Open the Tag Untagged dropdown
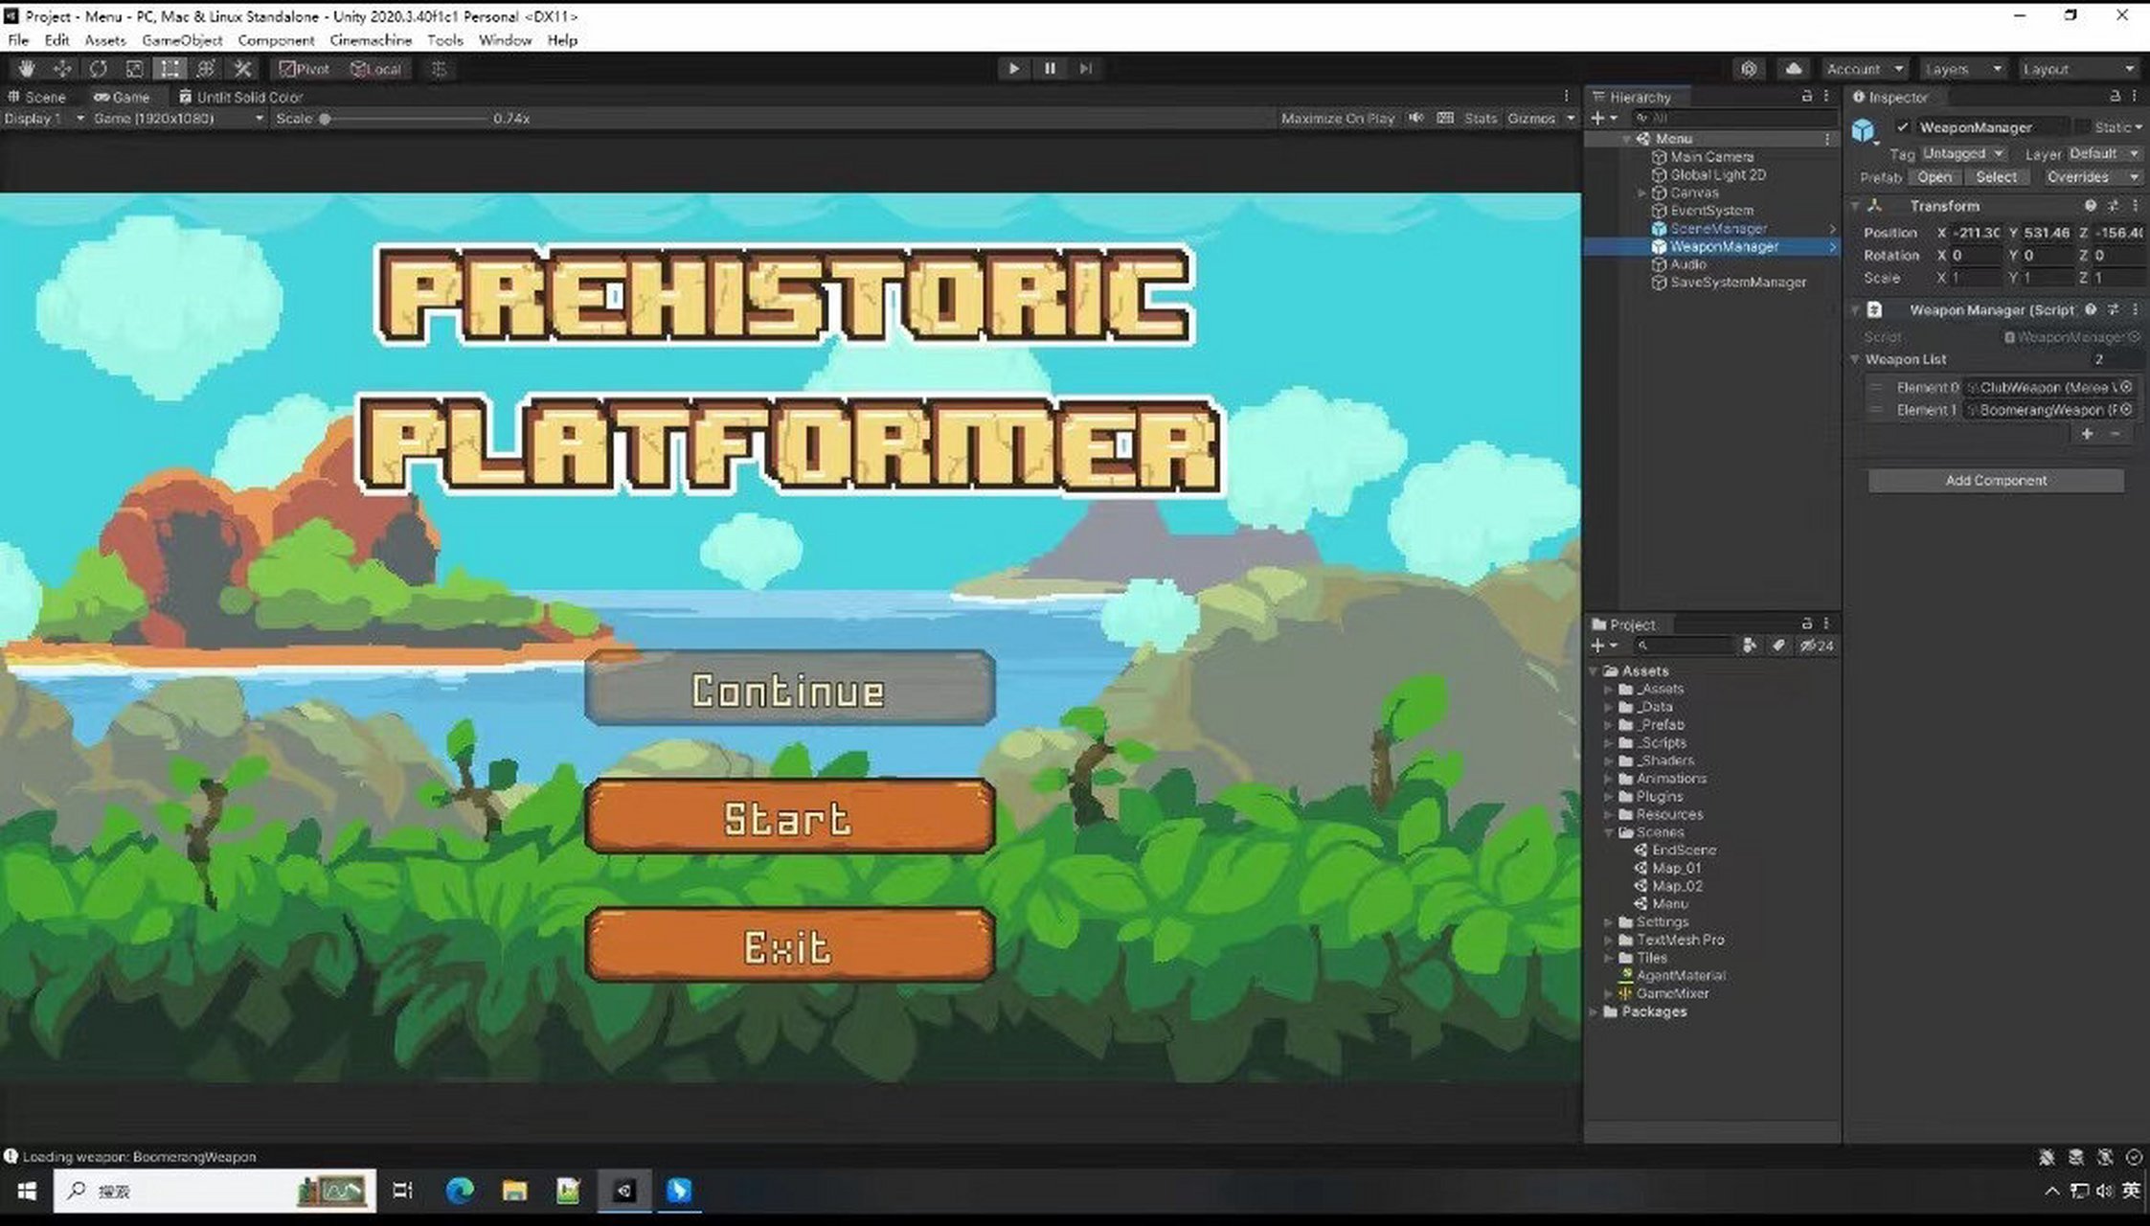The image size is (2150, 1226). tap(1962, 153)
